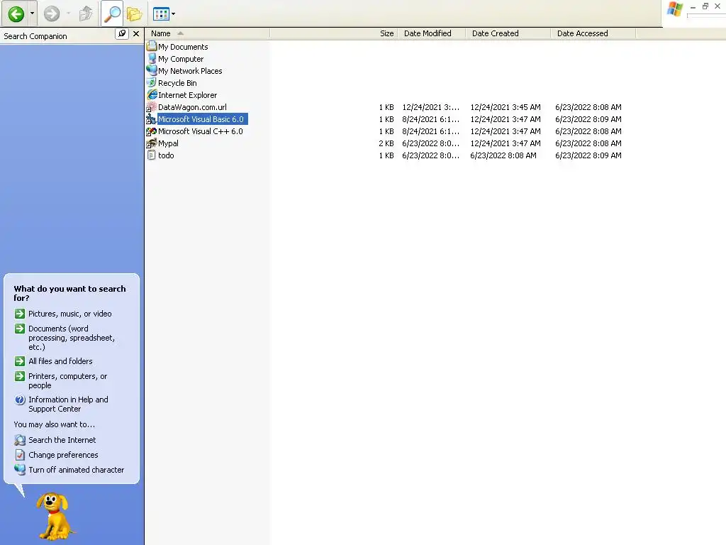The width and height of the screenshot is (726, 545).
Task: Select the Mypal shortcut icon
Action: click(152, 143)
